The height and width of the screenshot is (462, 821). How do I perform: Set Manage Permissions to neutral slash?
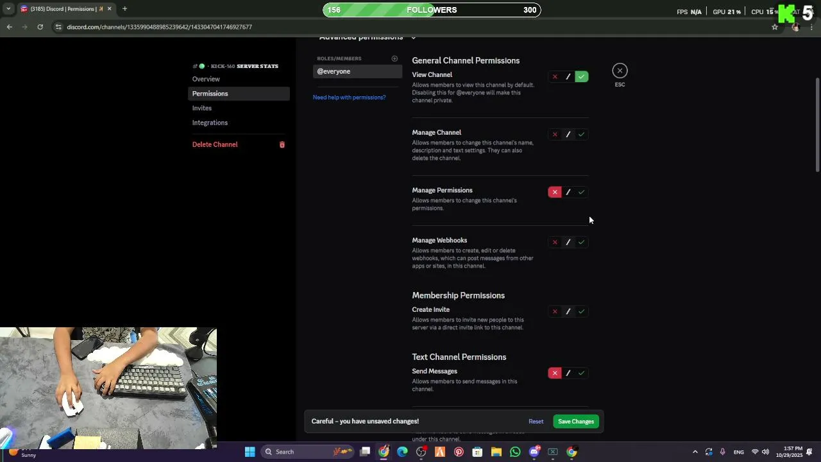point(568,193)
